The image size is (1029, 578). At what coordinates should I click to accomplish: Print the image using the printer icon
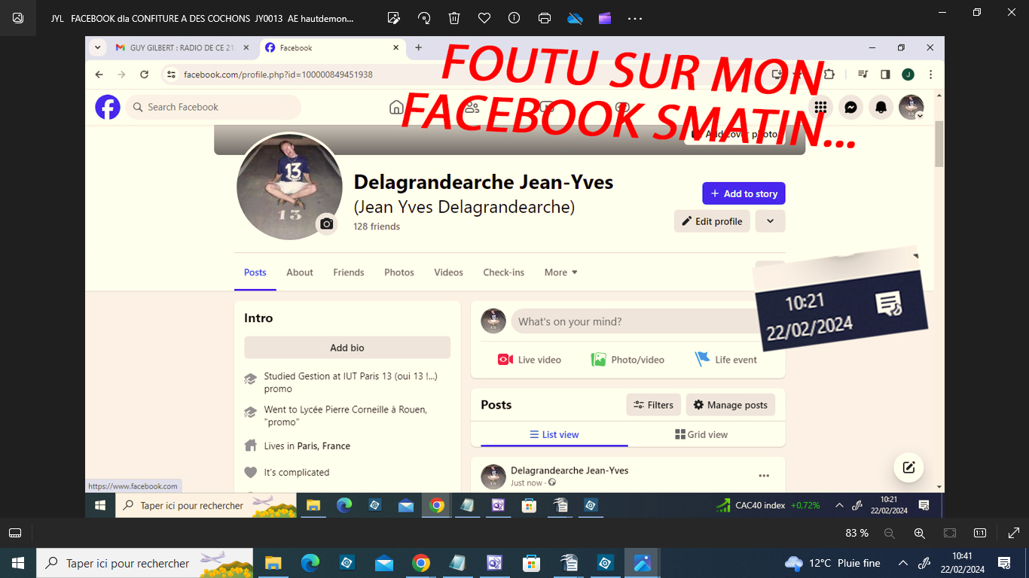tap(545, 18)
